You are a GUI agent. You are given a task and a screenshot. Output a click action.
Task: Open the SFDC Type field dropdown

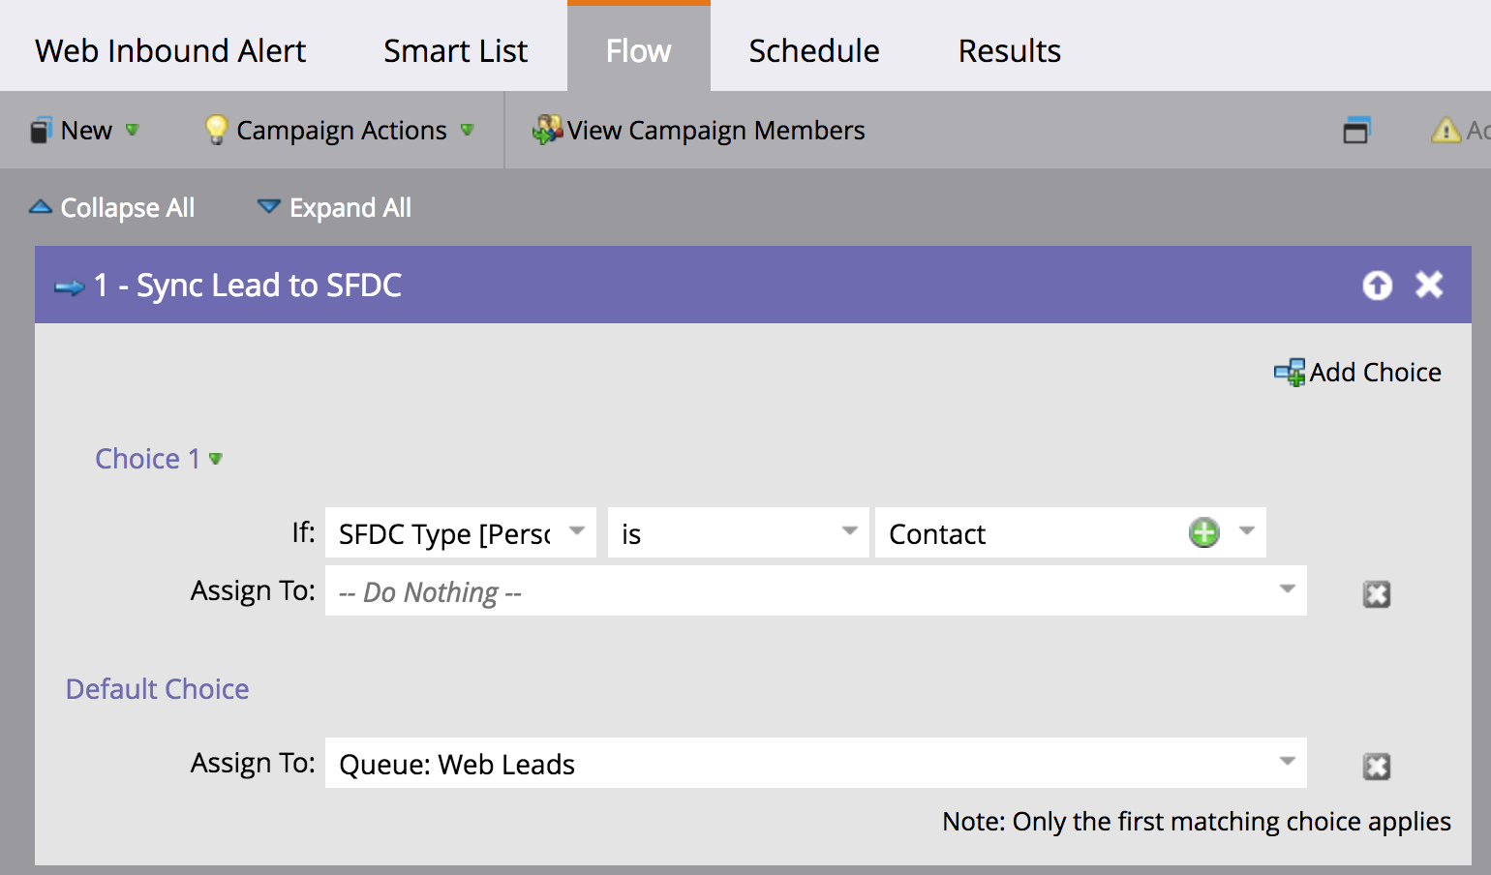tap(577, 531)
